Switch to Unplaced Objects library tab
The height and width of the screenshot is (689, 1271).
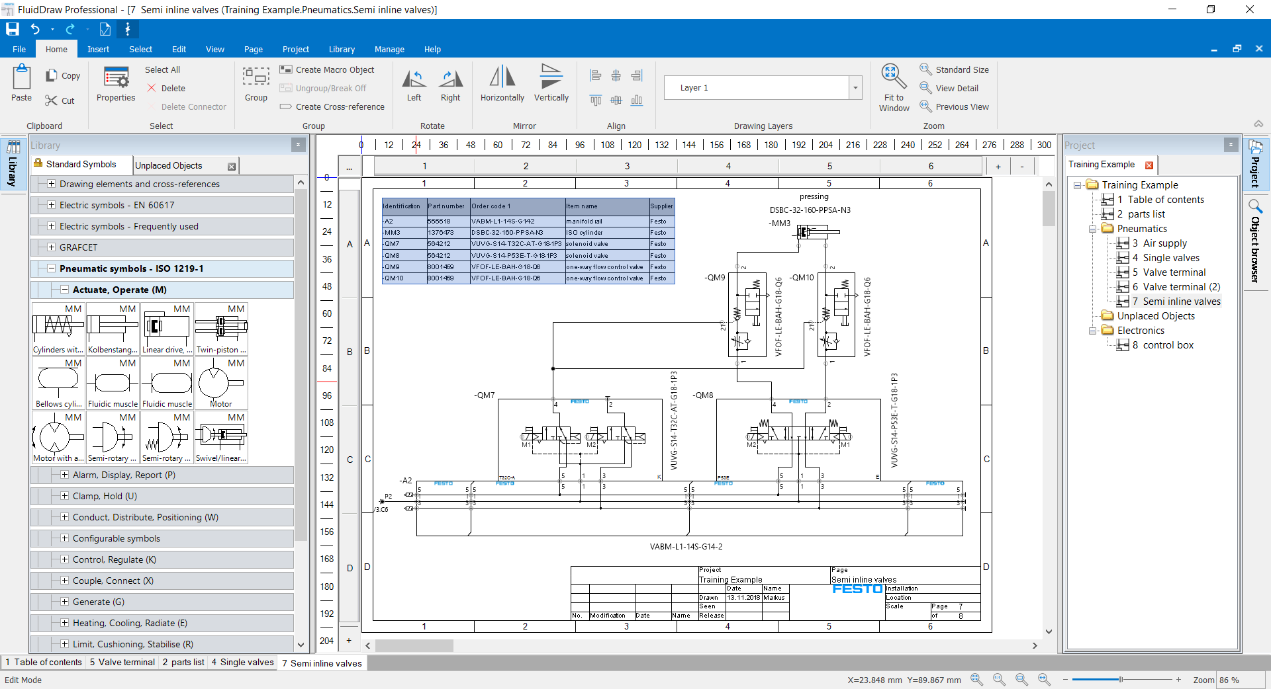tap(169, 165)
